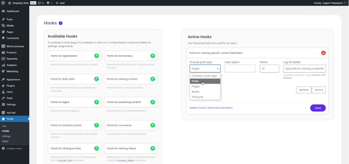
Task: Click green arrow on Points for daily visits
Action: point(96,79)
